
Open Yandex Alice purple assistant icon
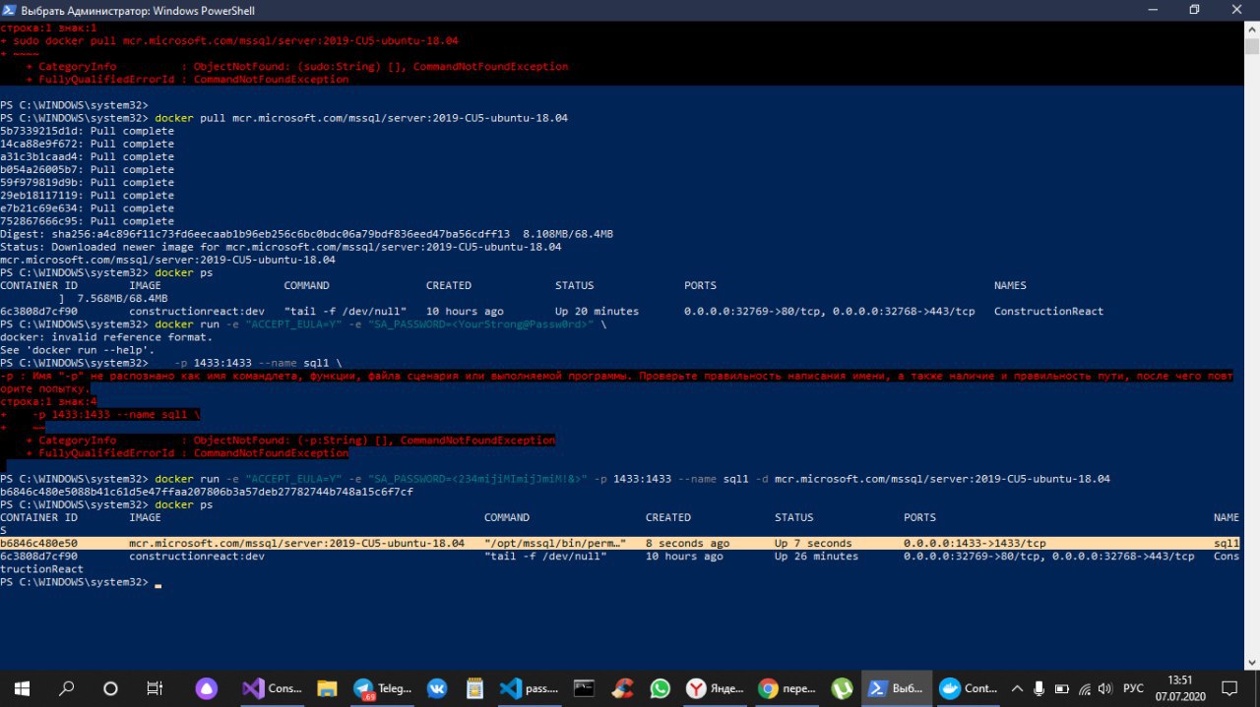coord(207,688)
